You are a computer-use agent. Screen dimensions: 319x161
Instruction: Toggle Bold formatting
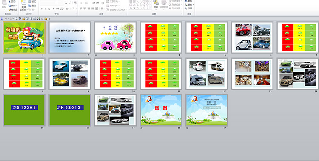pyautogui.click(x=42, y=9)
